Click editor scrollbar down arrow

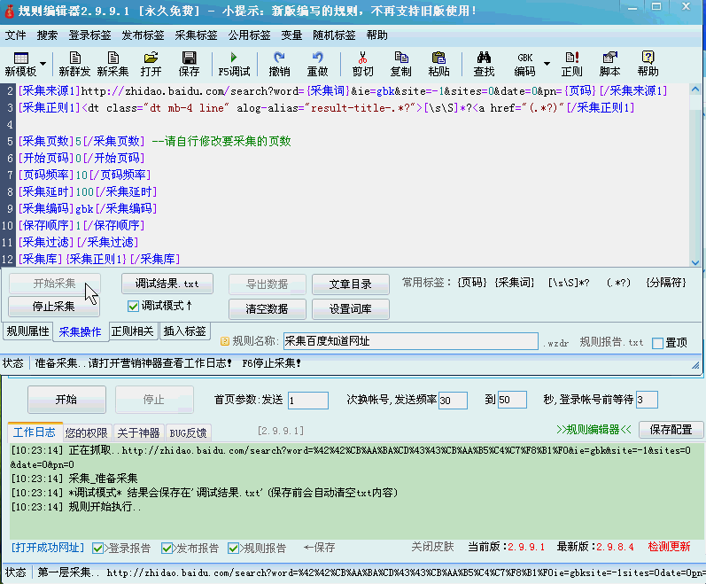click(x=695, y=261)
